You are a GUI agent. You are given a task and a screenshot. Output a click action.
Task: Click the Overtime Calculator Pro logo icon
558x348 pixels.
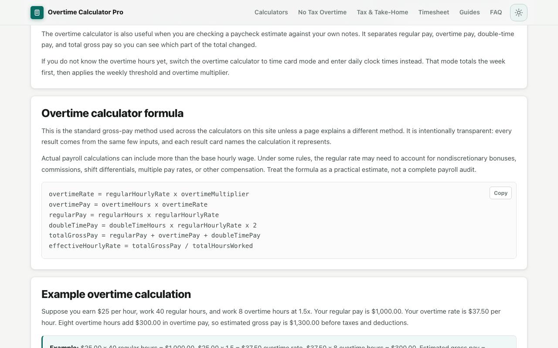(37, 13)
